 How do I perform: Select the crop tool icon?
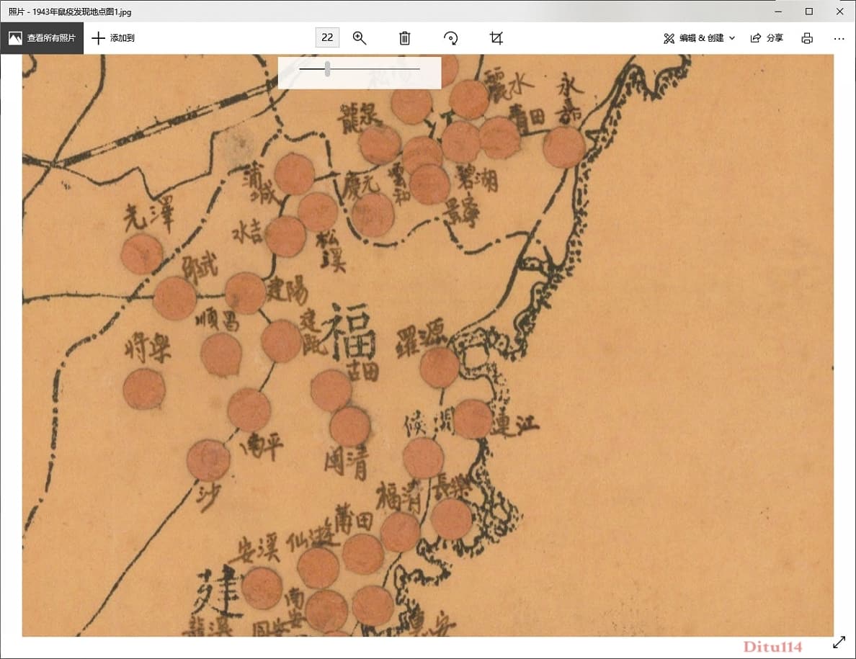tap(496, 37)
